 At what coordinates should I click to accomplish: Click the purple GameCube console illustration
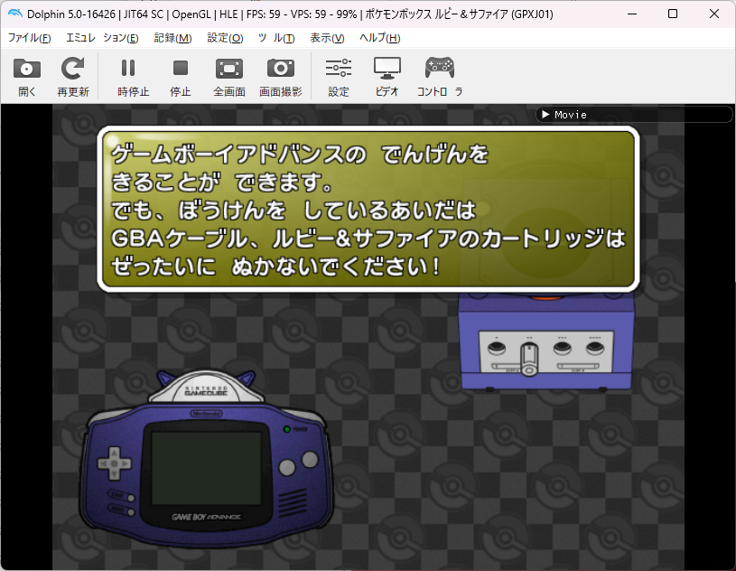547,341
